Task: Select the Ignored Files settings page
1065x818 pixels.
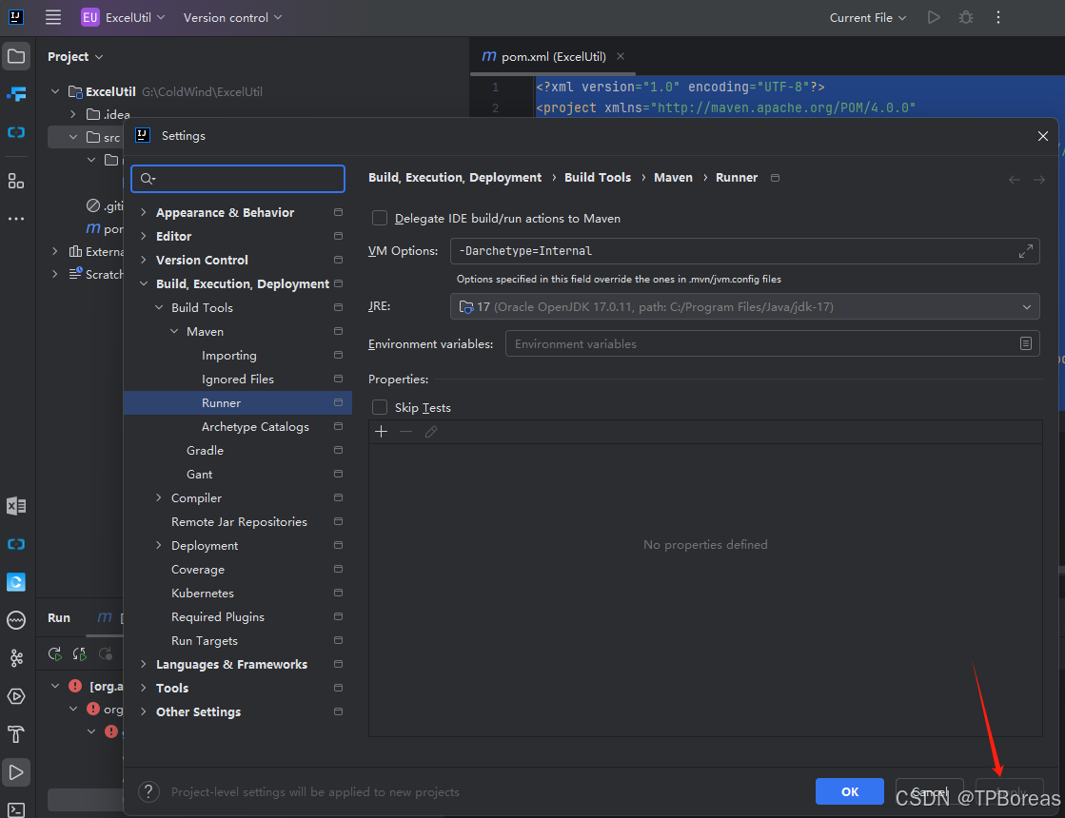Action: 238,379
